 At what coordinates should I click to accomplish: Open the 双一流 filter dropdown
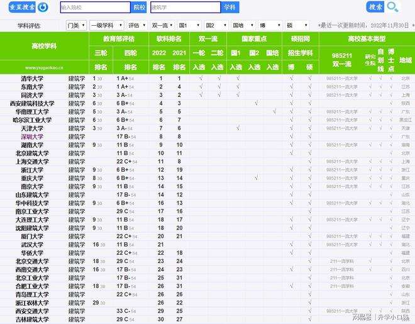coord(162,25)
